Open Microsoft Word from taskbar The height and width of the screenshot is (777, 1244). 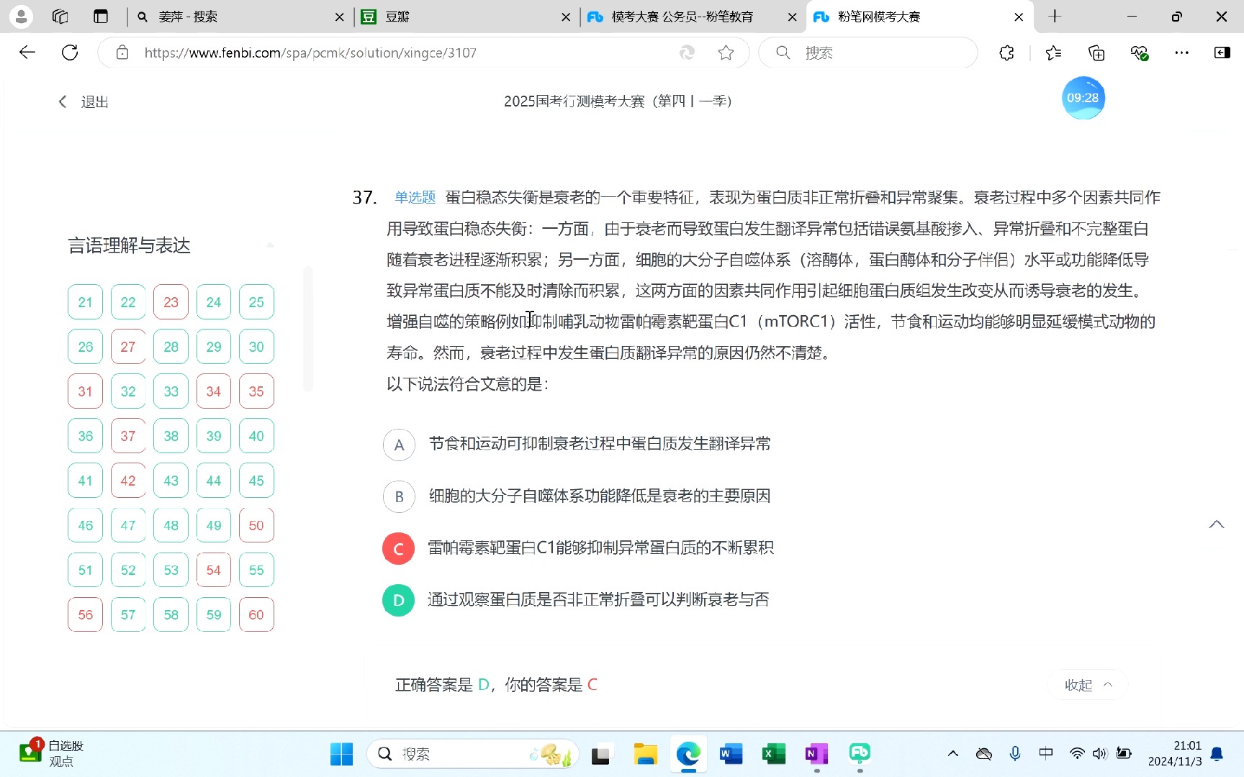pyautogui.click(x=731, y=754)
